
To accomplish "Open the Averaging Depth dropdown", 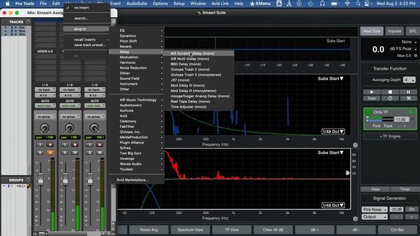I will coord(409,80).
